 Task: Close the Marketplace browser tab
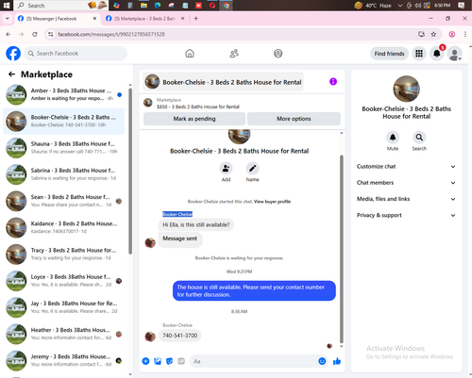click(182, 19)
